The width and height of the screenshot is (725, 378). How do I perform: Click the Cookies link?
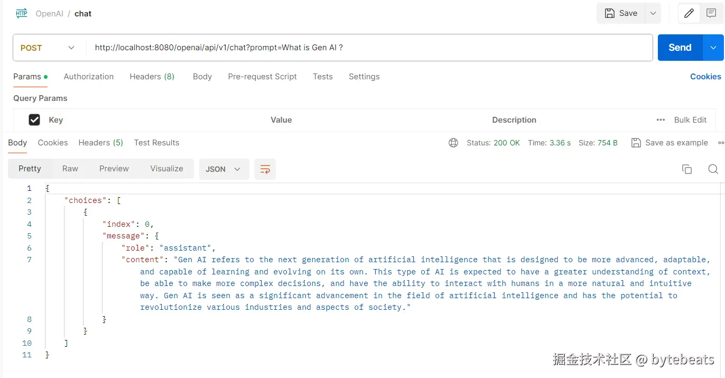click(705, 77)
